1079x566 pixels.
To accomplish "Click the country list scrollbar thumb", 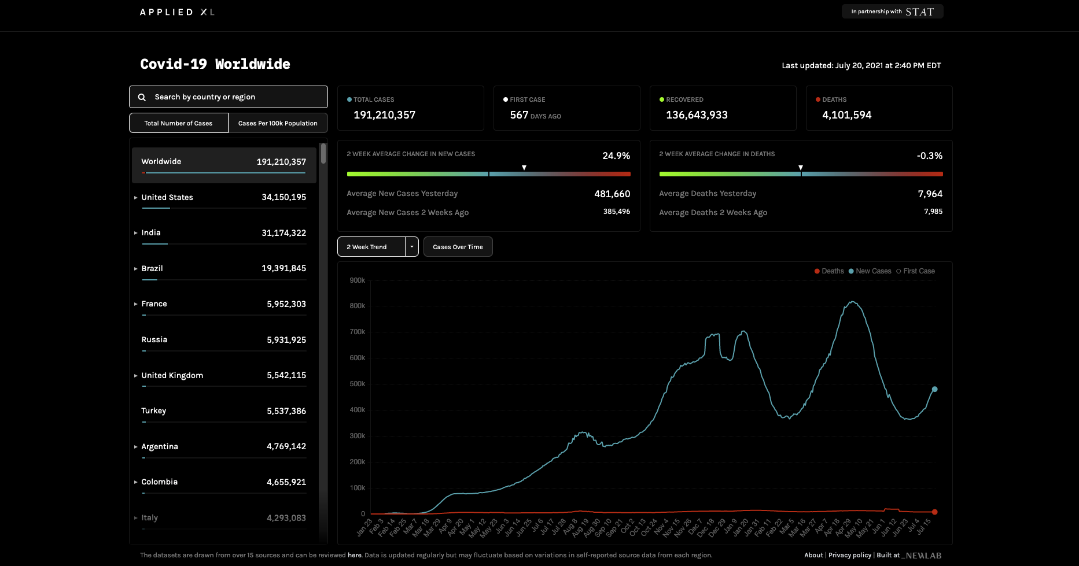I will click(323, 153).
